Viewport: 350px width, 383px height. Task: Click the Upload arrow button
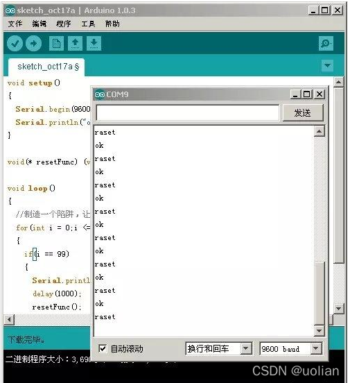click(x=34, y=44)
